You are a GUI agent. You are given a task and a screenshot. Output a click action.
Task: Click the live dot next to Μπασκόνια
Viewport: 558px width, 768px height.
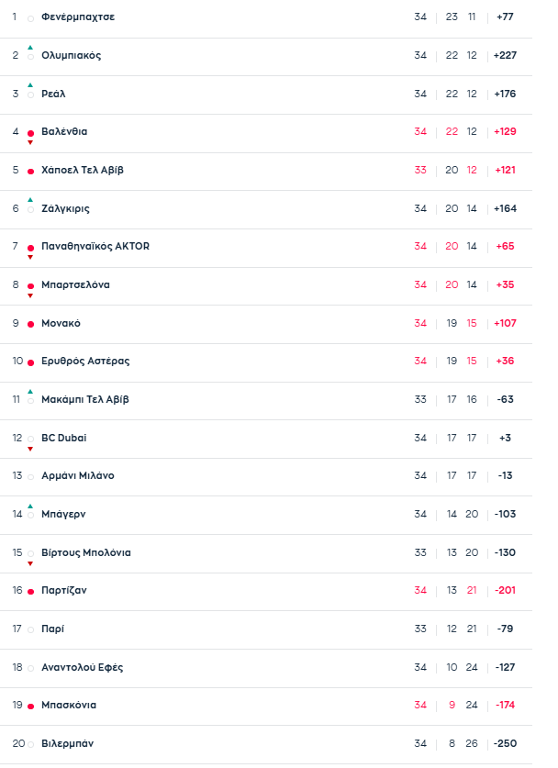click(x=30, y=707)
